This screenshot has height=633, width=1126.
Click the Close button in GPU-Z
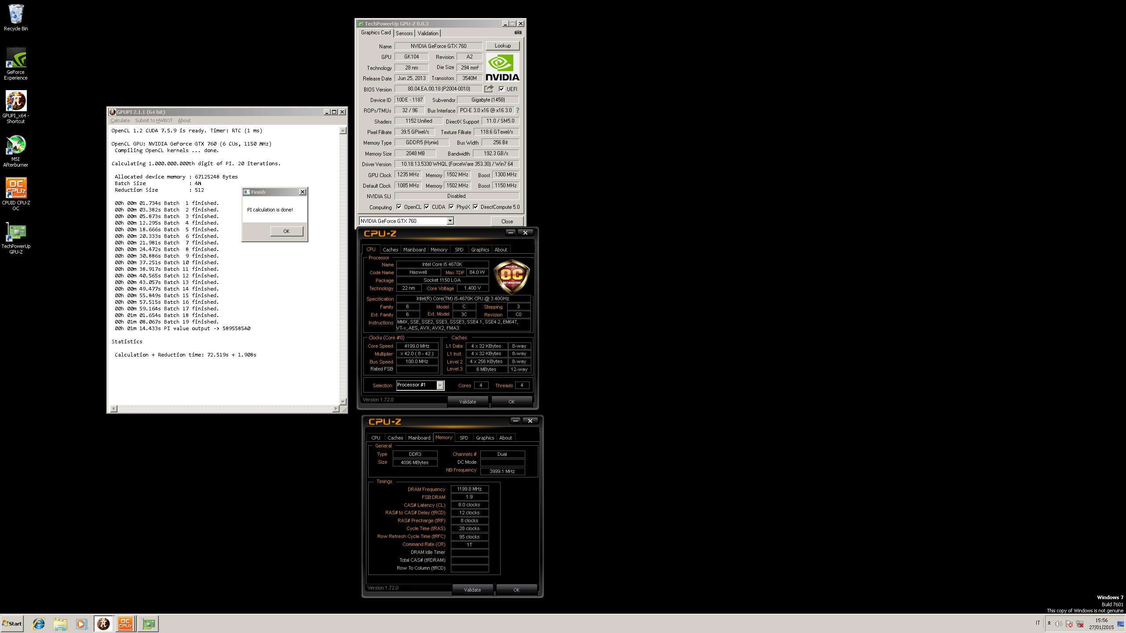pyautogui.click(x=507, y=221)
